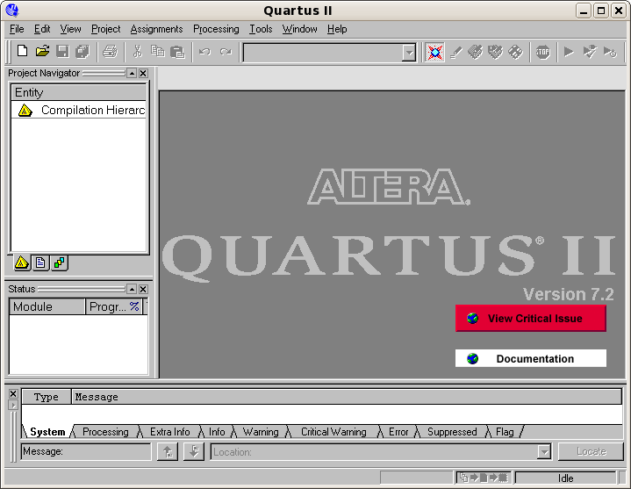Image resolution: width=631 pixels, height=489 pixels.
Task: Open the highlighted Settings toolbar icon
Action: click(434, 52)
